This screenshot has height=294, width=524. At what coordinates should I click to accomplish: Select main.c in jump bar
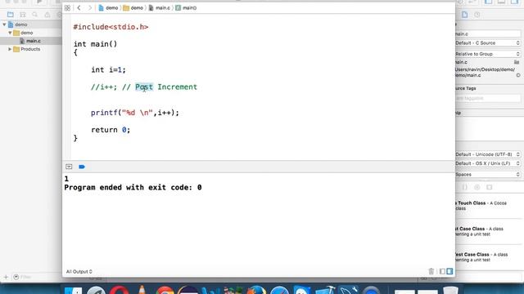tap(160, 7)
